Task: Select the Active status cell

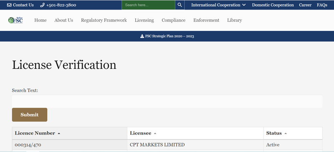Action: click(293, 145)
